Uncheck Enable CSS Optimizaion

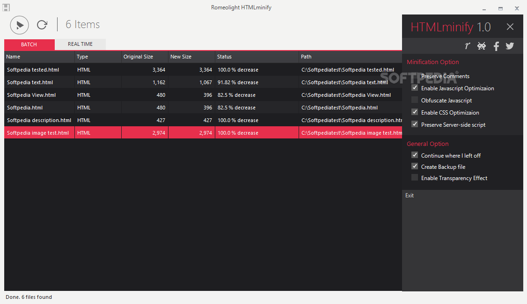coord(415,112)
